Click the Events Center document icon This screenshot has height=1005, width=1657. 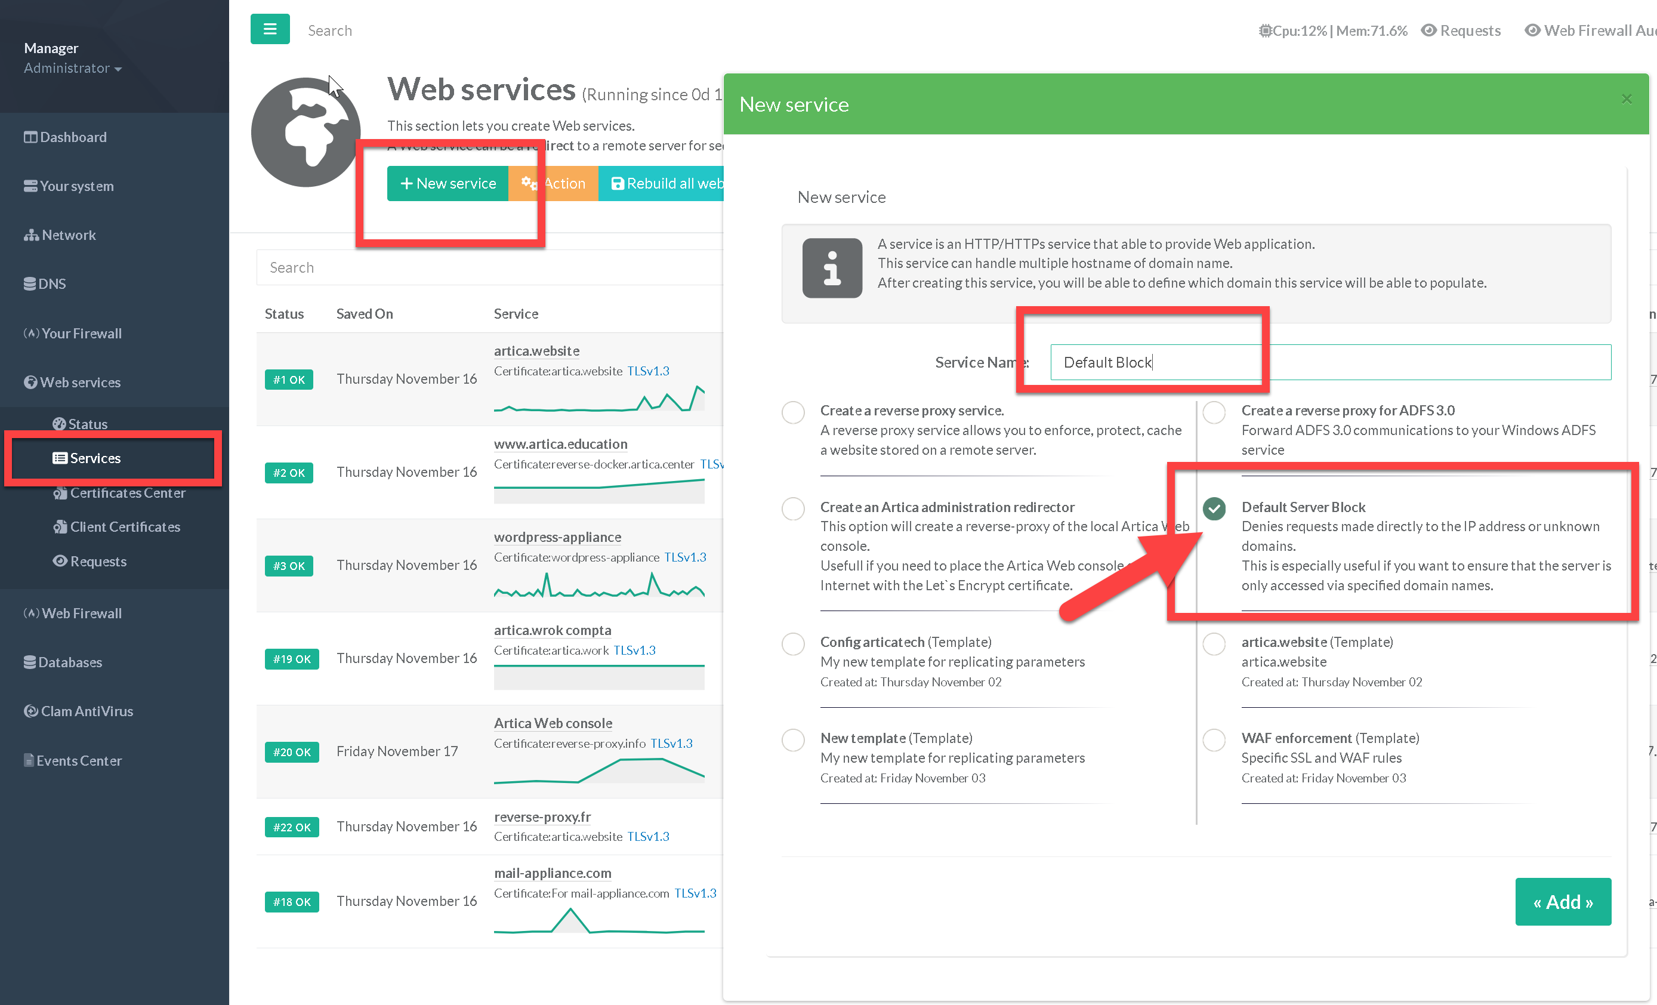[29, 760]
